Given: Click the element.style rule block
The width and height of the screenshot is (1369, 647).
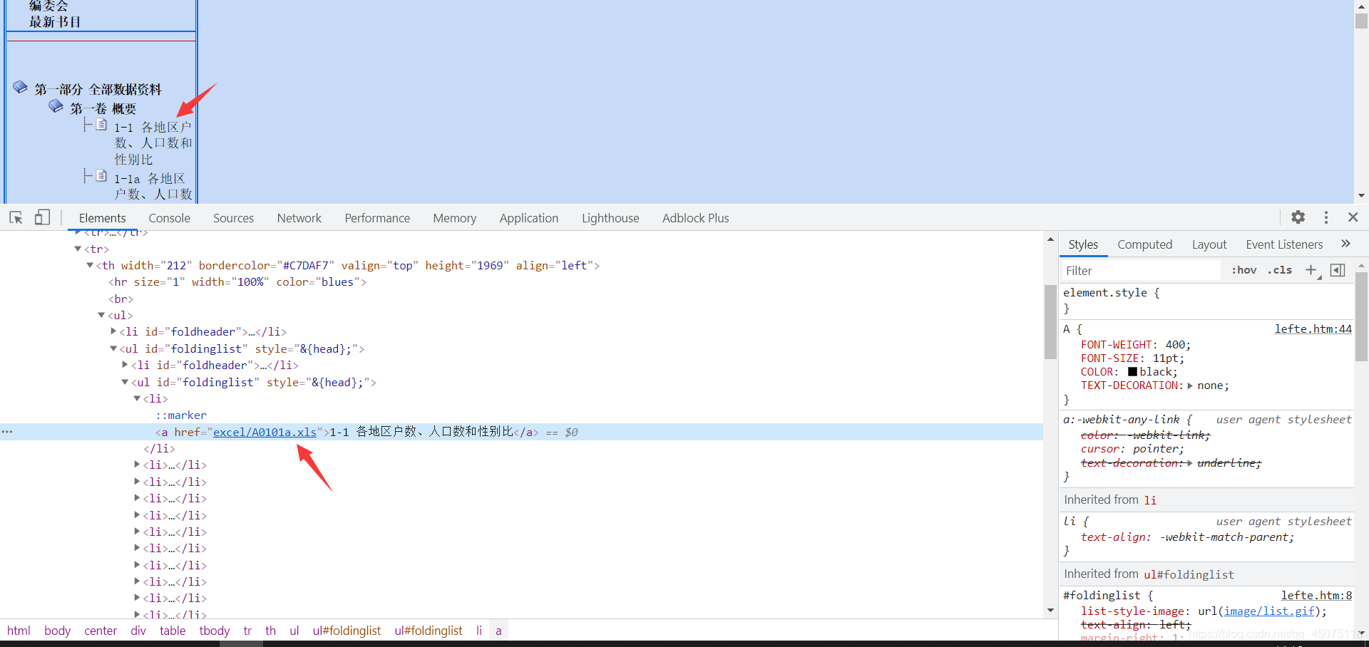Looking at the screenshot, I should coord(1206,300).
